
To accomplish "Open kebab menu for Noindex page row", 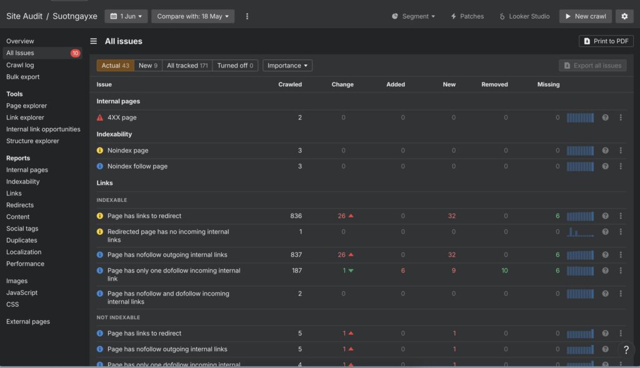I will (x=621, y=151).
